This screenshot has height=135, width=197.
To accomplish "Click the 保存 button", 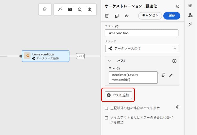I will click(172, 16).
